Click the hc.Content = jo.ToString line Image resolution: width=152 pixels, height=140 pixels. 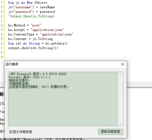30,39
